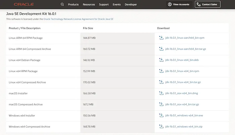Select the Java SE Development Kit 16.0.1 heading
This screenshot has width=235, height=135.
coord(31,14)
